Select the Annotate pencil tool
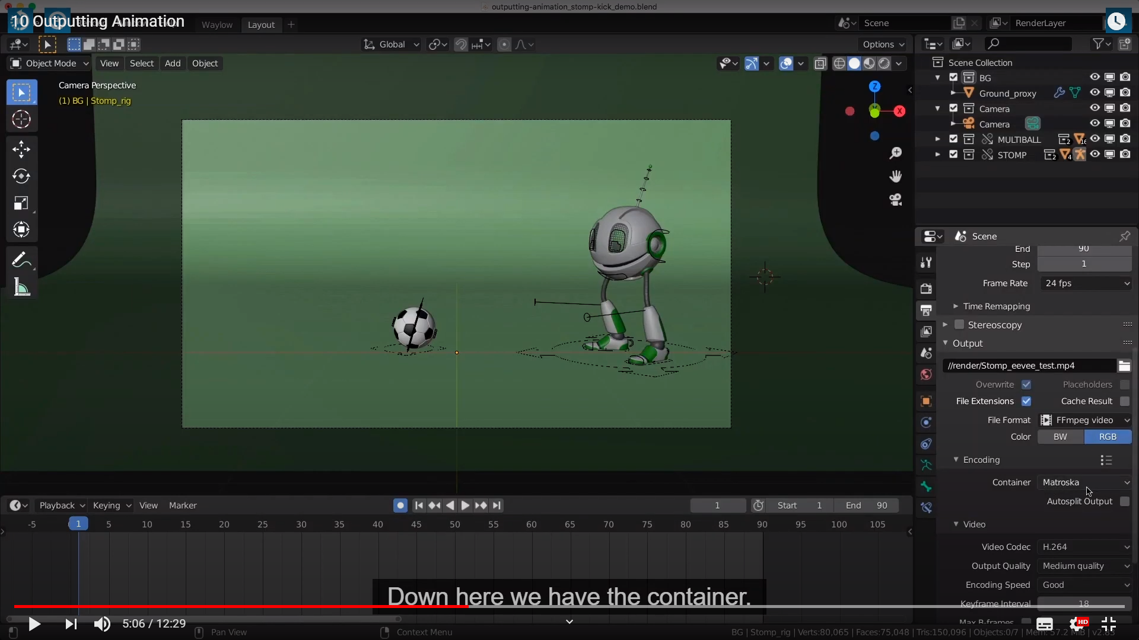Screen dimensions: 1139x640 point(21,260)
